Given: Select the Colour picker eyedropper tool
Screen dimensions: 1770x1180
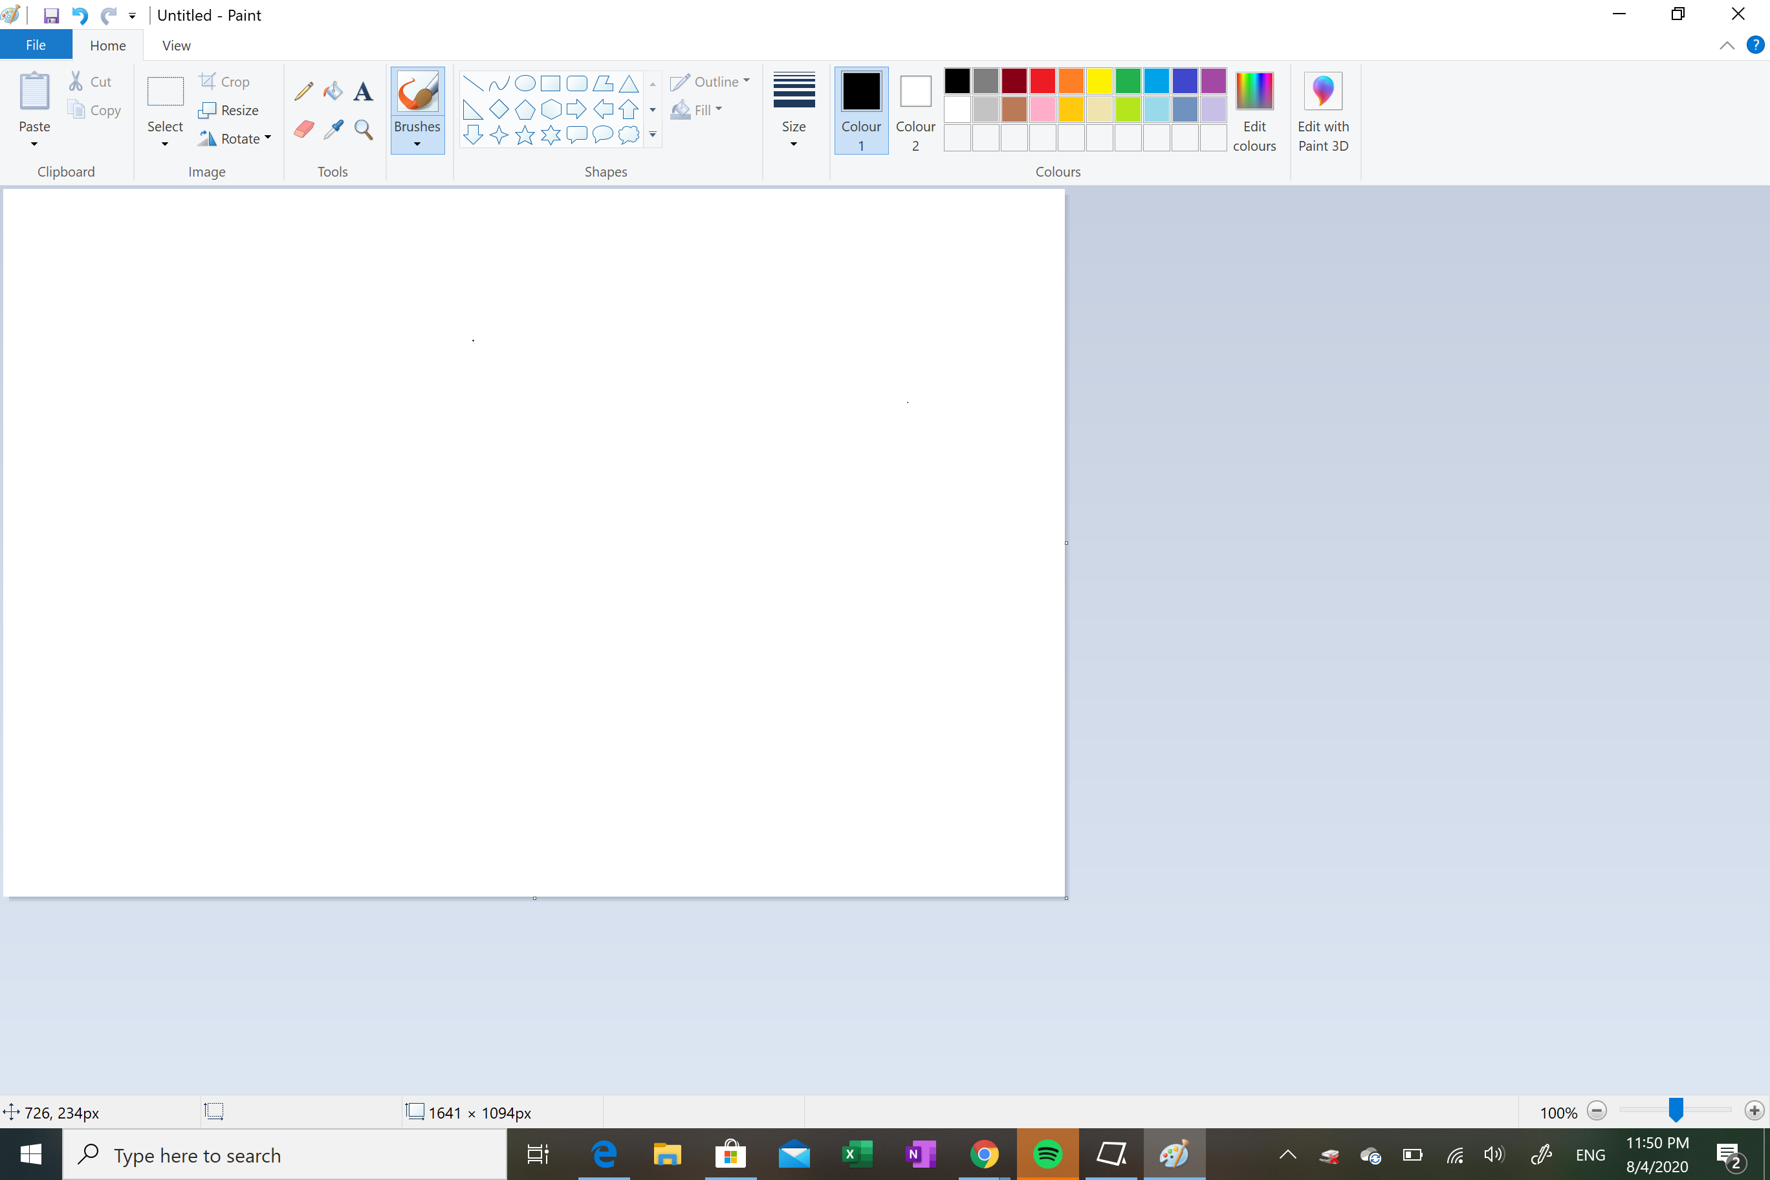Looking at the screenshot, I should tap(333, 129).
